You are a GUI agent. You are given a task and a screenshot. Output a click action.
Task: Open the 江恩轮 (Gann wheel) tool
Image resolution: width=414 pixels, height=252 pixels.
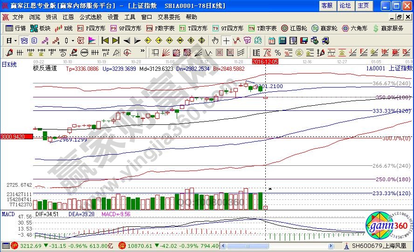click(x=295, y=28)
